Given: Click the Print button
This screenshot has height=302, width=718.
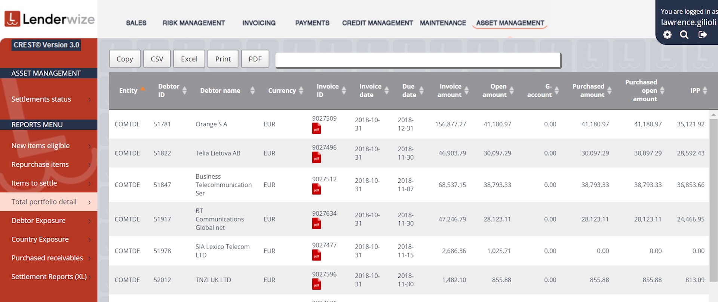Looking at the screenshot, I should [x=223, y=59].
